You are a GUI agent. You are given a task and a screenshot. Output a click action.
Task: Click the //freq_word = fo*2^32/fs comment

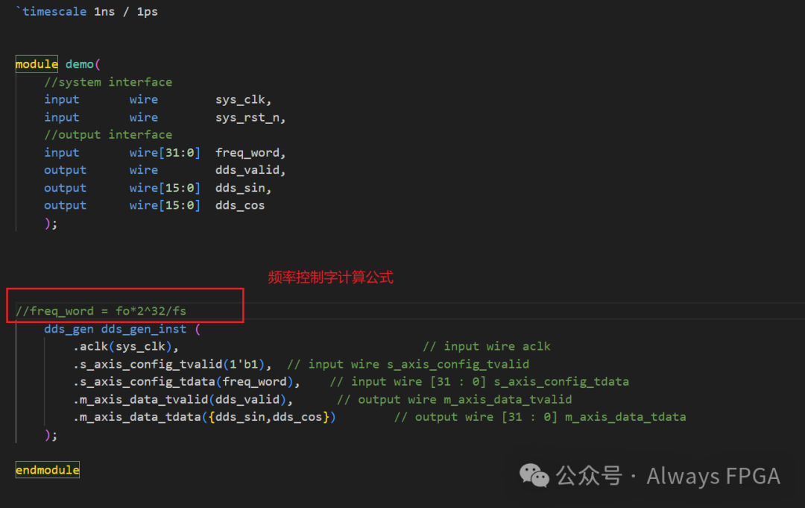click(101, 311)
